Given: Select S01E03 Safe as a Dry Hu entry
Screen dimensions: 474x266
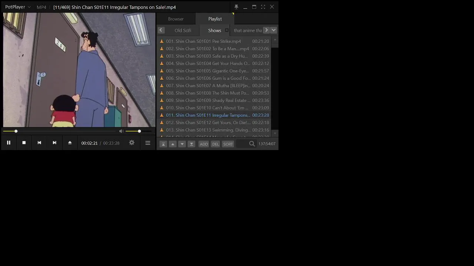Looking at the screenshot, I should 214,56.
